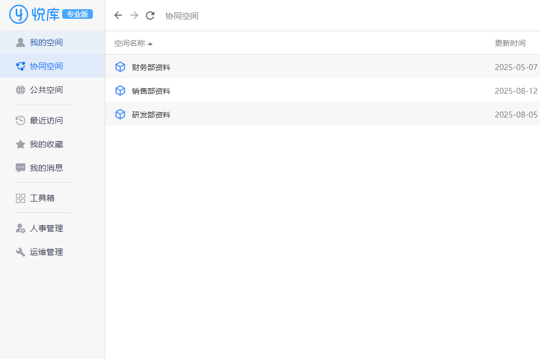Viewport: 540px width, 359px height.
Task: Click the cube icon beside 销售部资料
Action: pyautogui.click(x=120, y=91)
